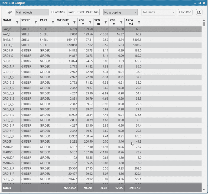Click the Quantities input field

pos(84,12)
